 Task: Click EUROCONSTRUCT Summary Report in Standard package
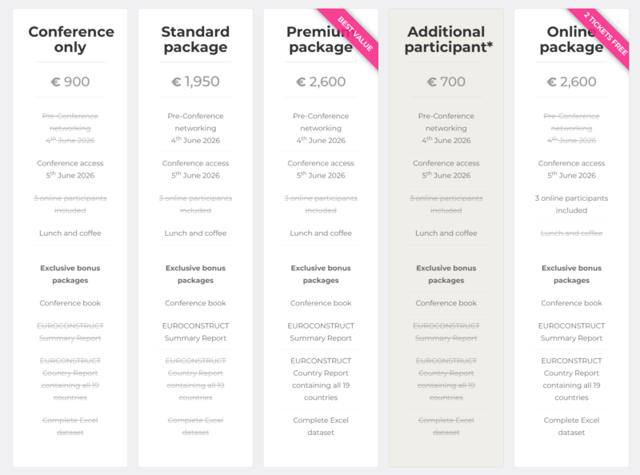coord(195,332)
